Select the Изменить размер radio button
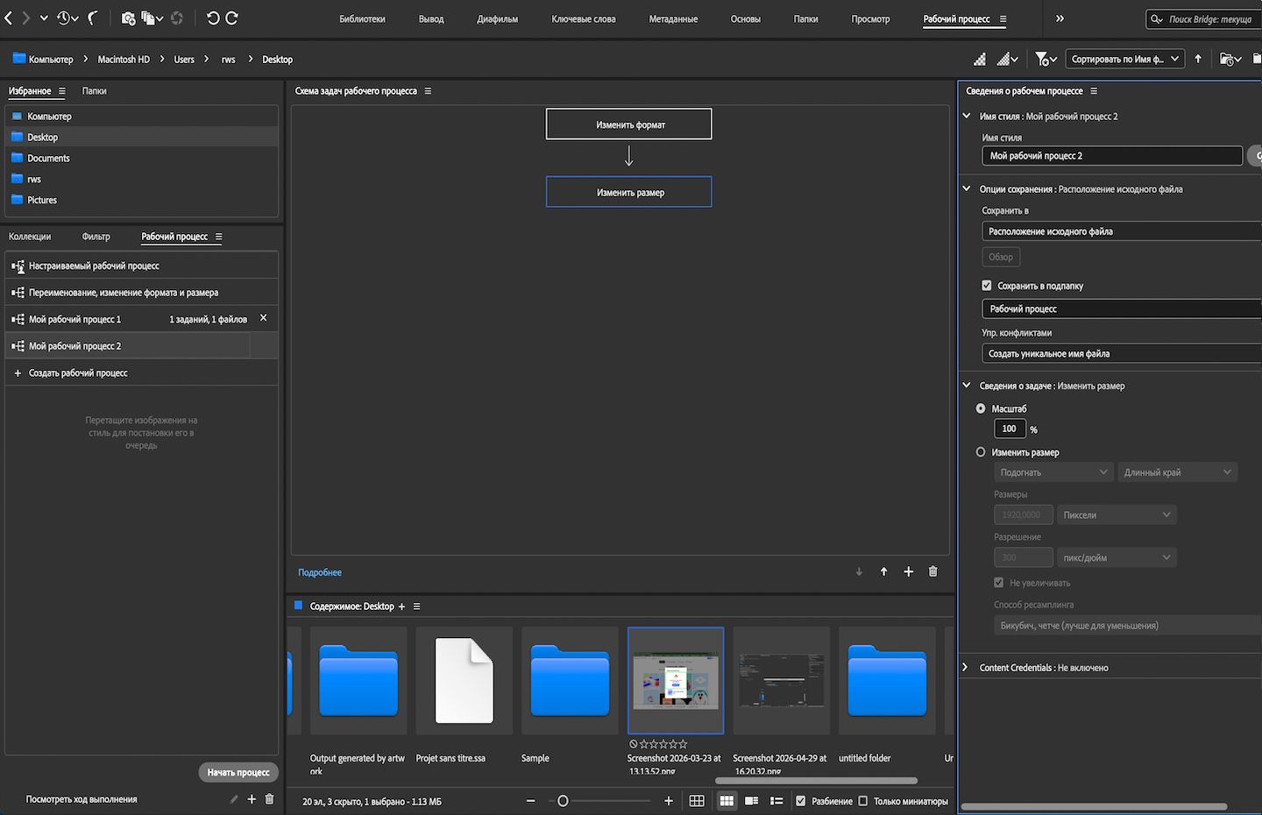 [981, 452]
